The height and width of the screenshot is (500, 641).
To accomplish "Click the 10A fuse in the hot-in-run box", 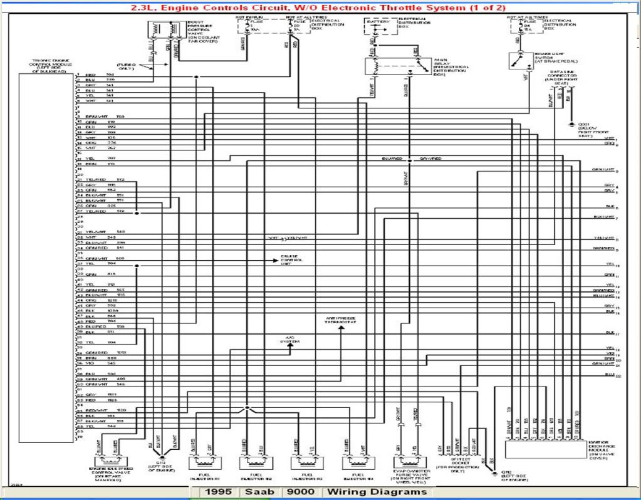I will click(x=248, y=26).
